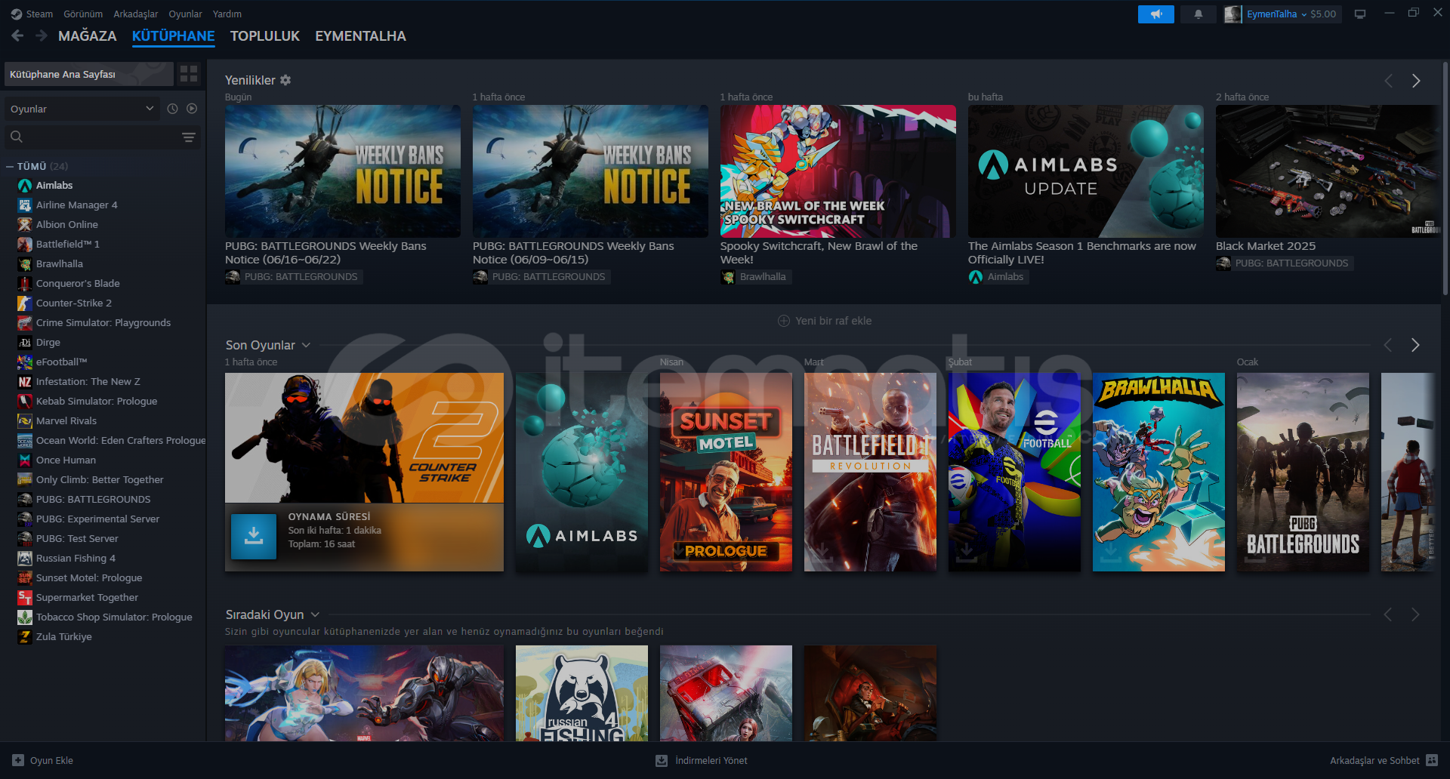This screenshot has width=1450, height=779.
Task: Click Brawlhalla icon in sidebar list
Action: point(25,264)
